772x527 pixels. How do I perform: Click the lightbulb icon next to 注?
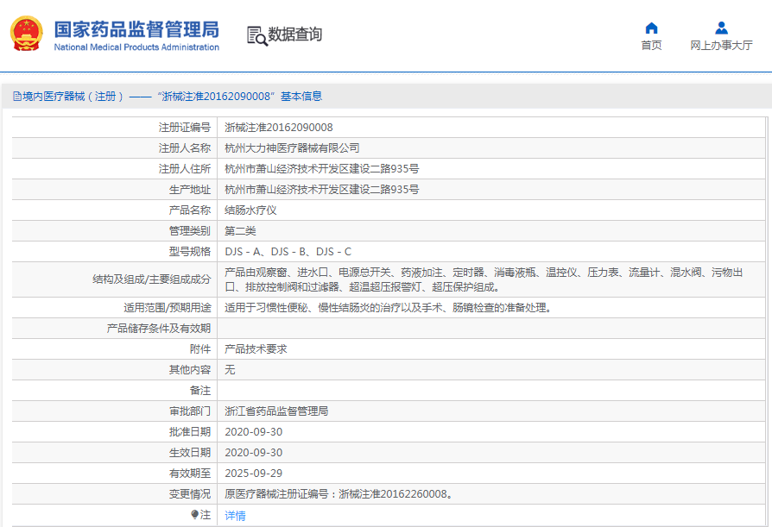point(195,514)
